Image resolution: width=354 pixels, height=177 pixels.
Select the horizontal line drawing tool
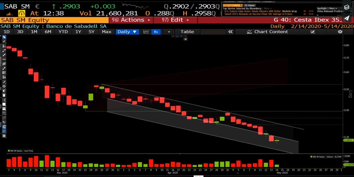pos(4,59)
